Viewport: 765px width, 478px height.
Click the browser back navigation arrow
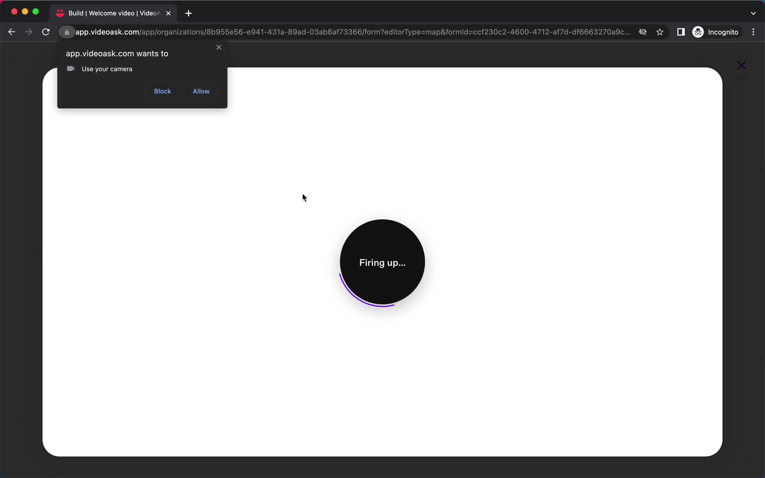(x=12, y=32)
